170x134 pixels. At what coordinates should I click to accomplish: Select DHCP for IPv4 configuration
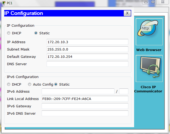tap(9, 33)
